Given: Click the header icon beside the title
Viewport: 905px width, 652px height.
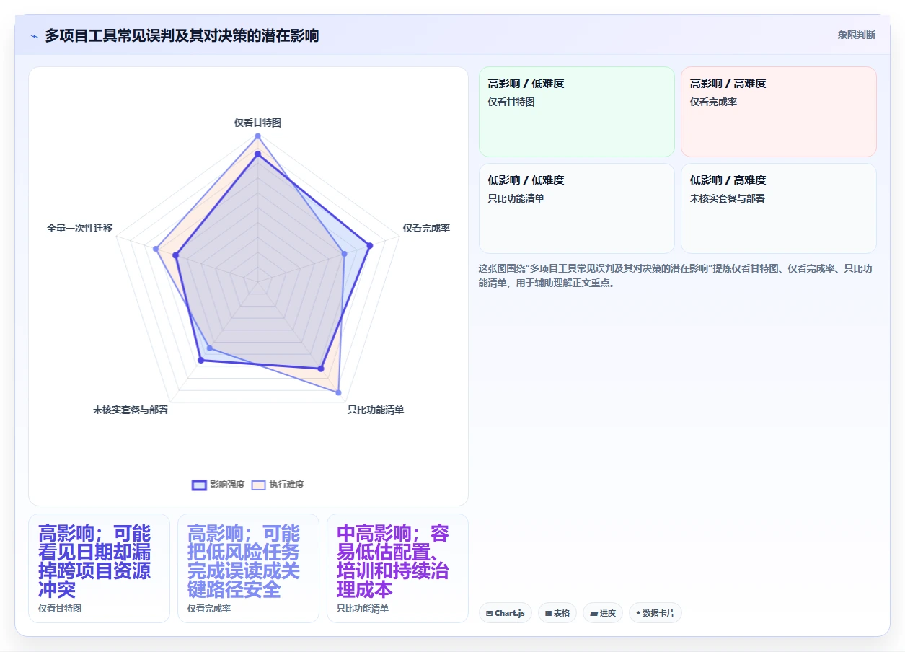Looking at the screenshot, I should point(35,36).
